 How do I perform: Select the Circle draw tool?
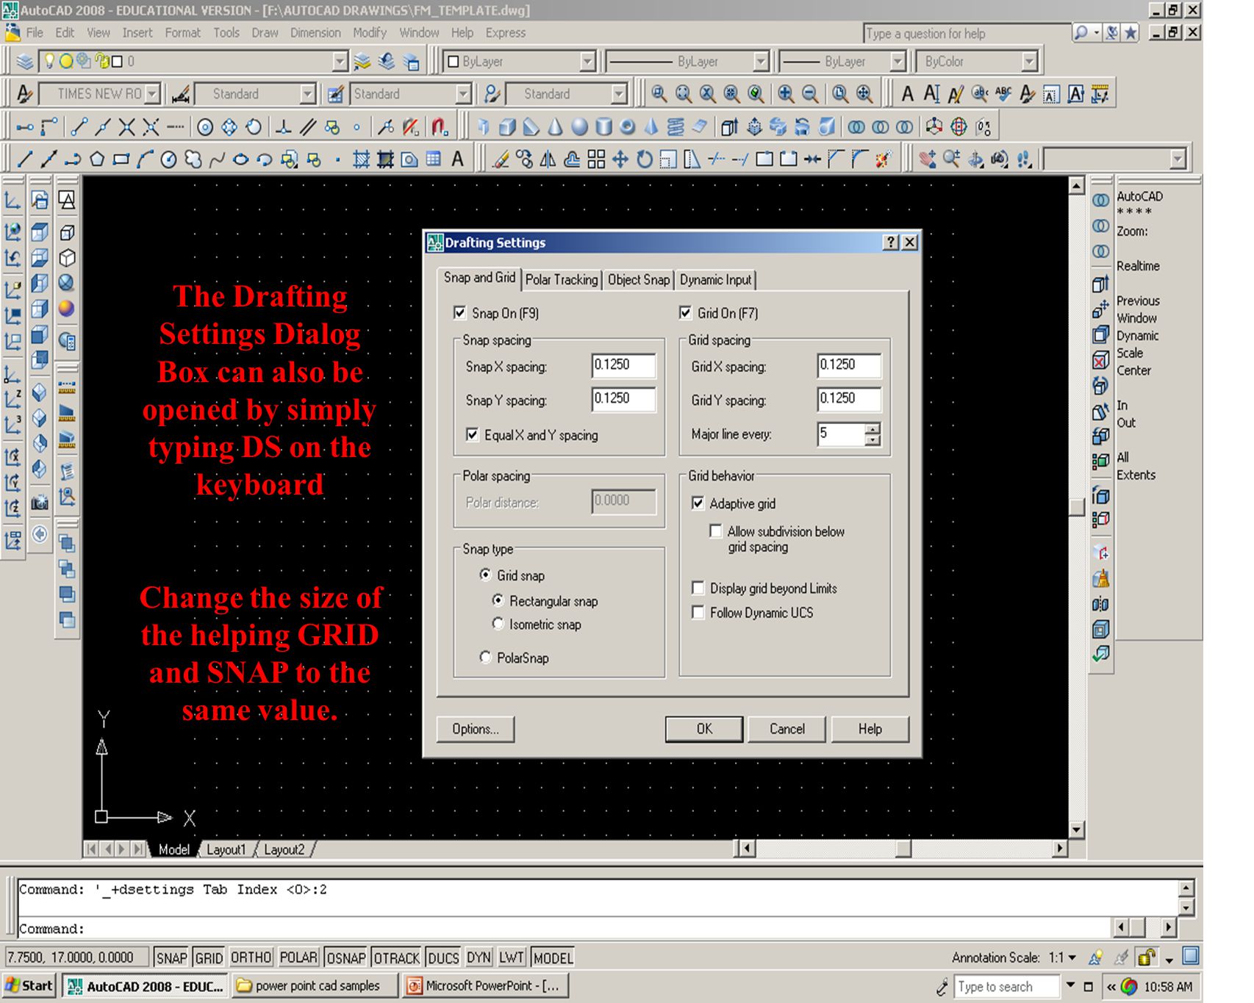point(169,159)
